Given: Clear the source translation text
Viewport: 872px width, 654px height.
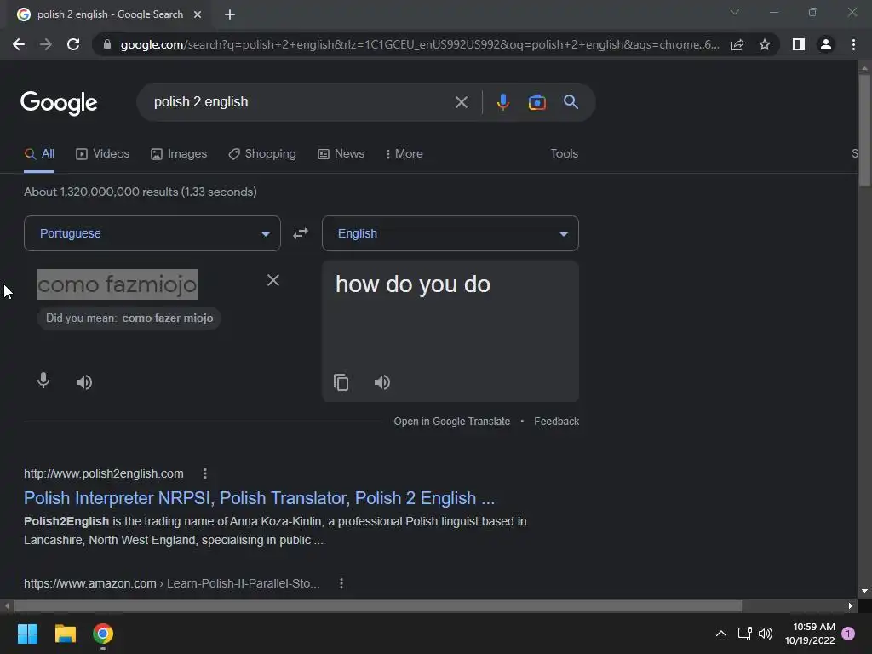Looking at the screenshot, I should [273, 280].
